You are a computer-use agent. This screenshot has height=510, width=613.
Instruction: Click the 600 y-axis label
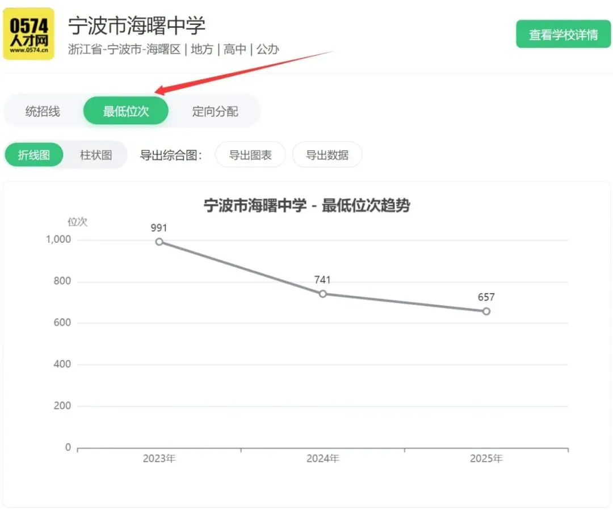(x=62, y=322)
